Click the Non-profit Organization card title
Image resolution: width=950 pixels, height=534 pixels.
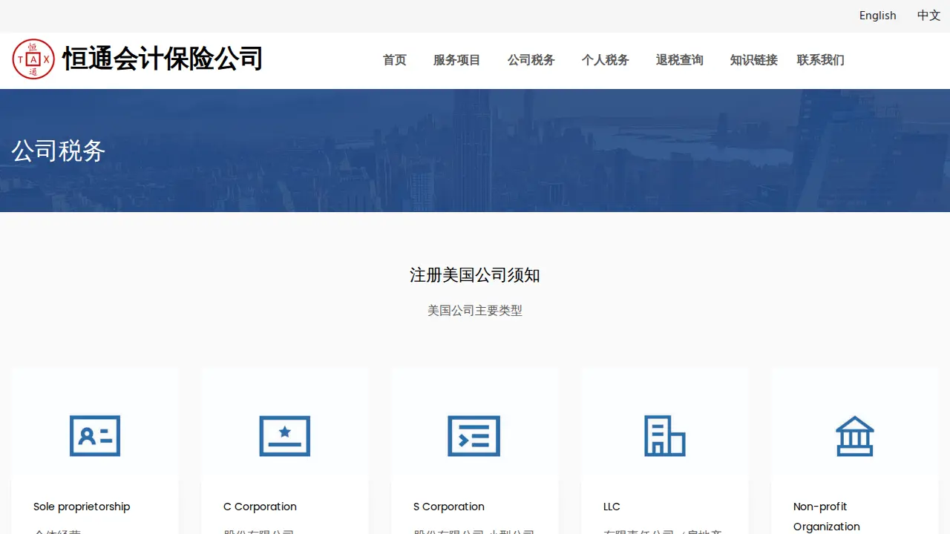pos(827,516)
